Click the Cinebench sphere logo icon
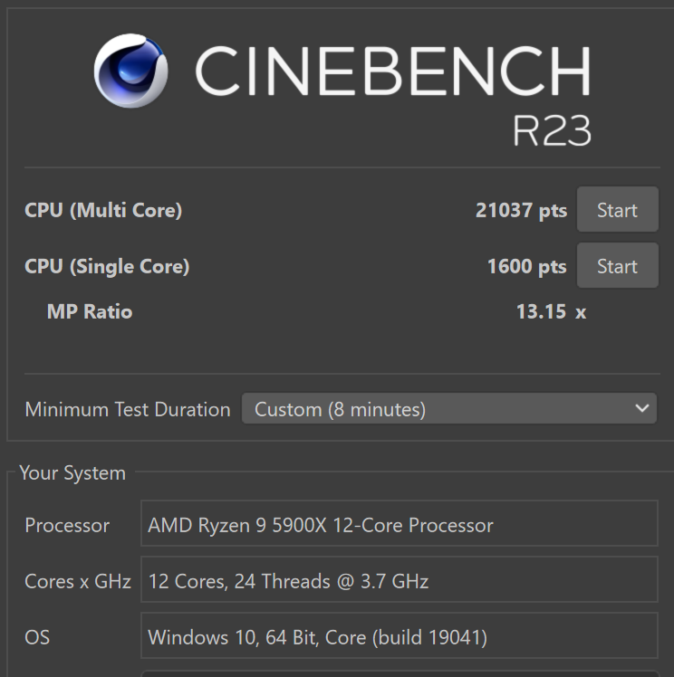This screenshot has width=674, height=677. 131,71
